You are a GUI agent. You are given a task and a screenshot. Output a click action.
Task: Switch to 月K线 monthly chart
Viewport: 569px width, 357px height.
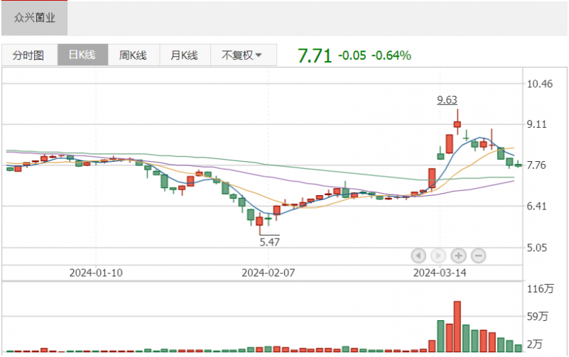[185, 55]
